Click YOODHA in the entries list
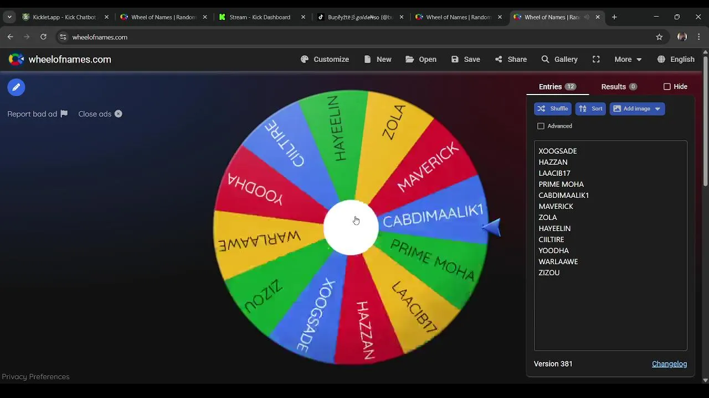Viewport: 709px width, 398px height. pyautogui.click(x=553, y=250)
